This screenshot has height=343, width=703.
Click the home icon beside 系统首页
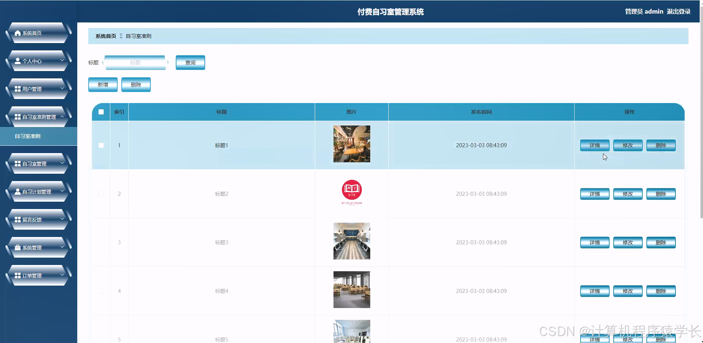[18, 33]
